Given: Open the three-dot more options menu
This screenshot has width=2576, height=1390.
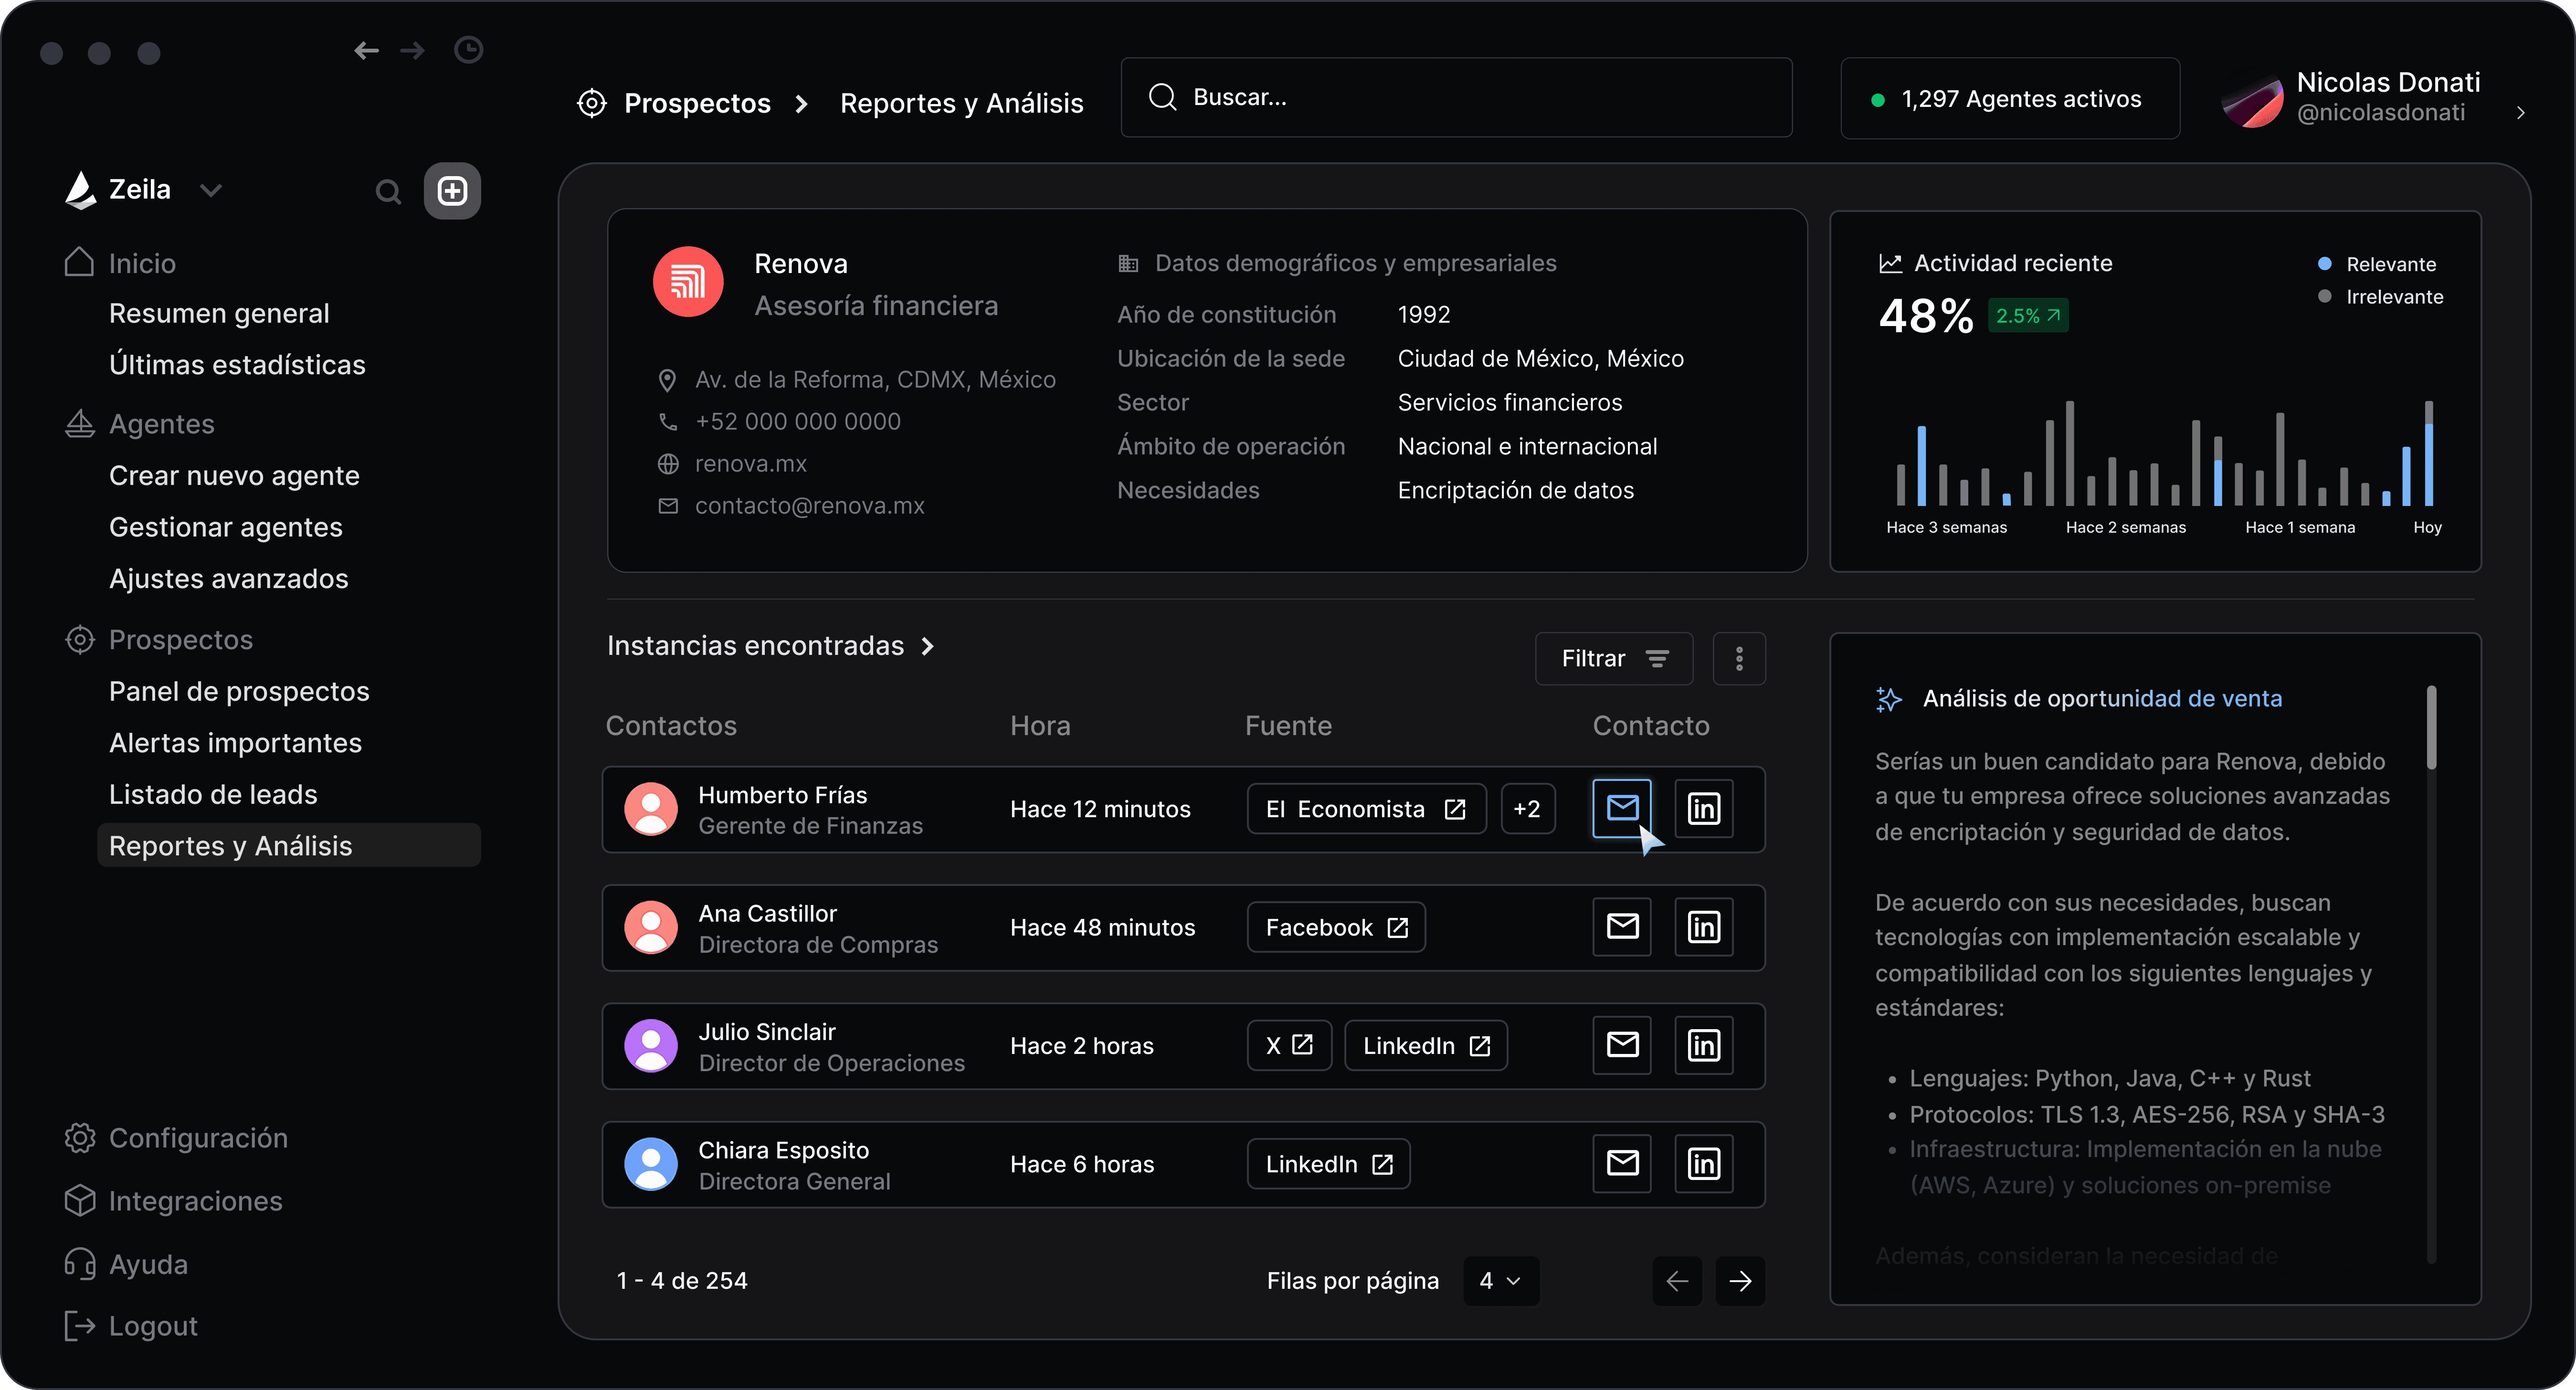Looking at the screenshot, I should (1739, 659).
